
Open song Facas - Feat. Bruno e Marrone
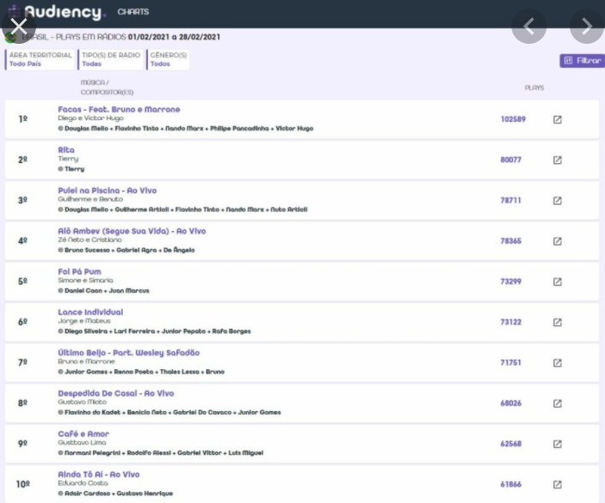pyautogui.click(x=119, y=110)
